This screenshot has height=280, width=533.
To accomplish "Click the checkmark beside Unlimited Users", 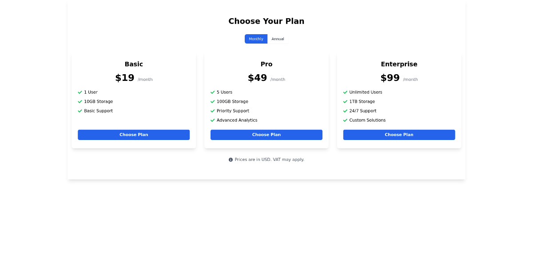I will click(345, 92).
